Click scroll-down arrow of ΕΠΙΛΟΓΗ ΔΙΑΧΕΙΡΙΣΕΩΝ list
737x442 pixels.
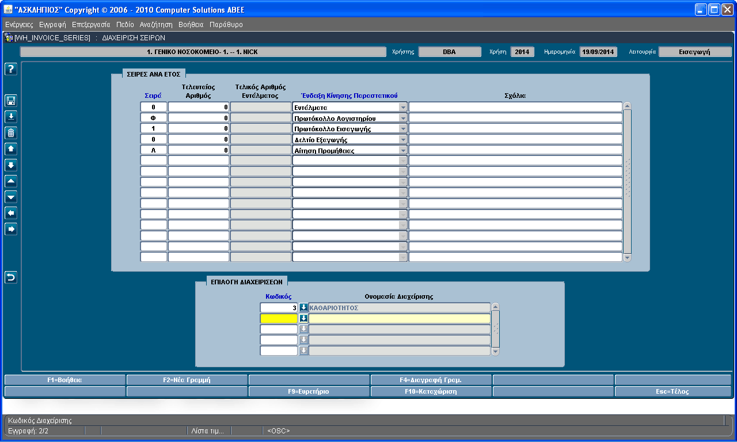tap(495, 351)
